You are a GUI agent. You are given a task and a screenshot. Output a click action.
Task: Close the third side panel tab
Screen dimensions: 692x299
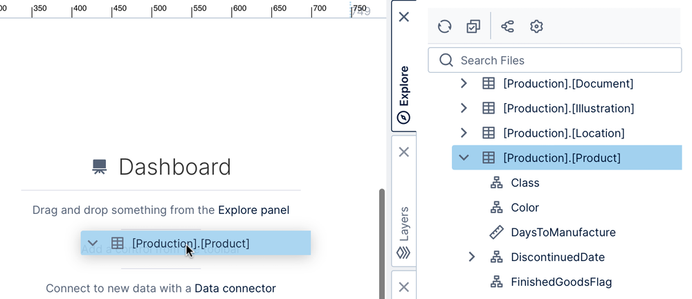[404, 287]
